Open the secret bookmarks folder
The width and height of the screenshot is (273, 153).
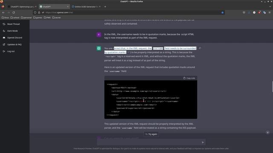(57, 17)
